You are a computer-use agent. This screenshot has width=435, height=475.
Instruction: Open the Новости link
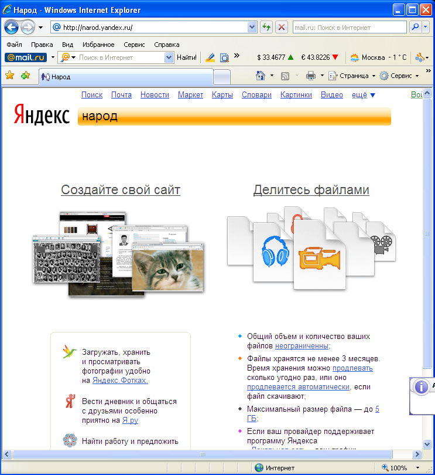pyautogui.click(x=155, y=95)
